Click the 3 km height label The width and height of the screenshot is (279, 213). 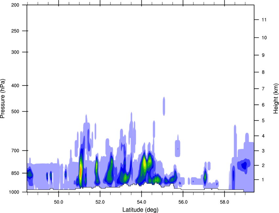coord(263,151)
